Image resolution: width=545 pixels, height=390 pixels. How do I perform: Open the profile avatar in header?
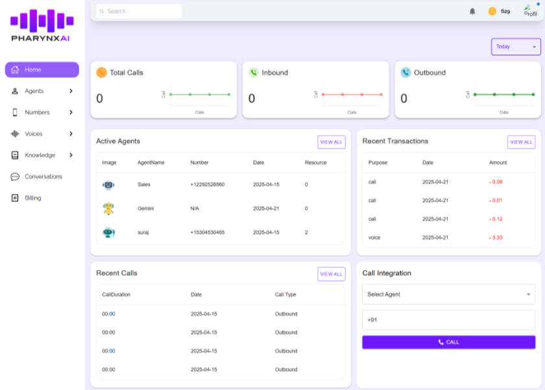530,11
